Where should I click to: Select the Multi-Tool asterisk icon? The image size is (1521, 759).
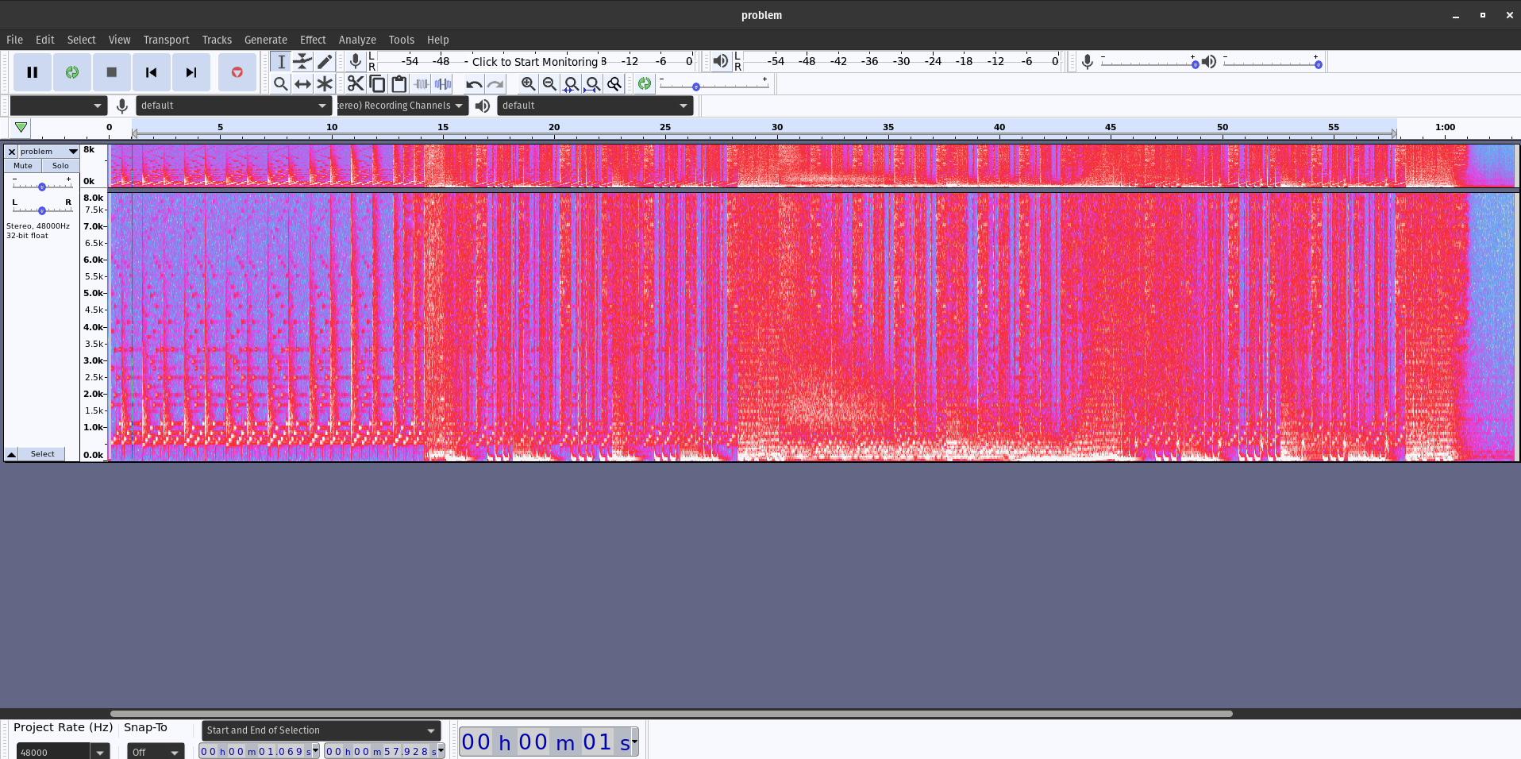325,83
